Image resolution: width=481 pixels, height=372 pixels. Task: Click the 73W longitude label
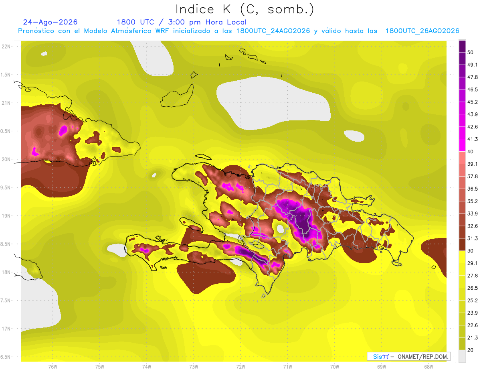pos(194,367)
